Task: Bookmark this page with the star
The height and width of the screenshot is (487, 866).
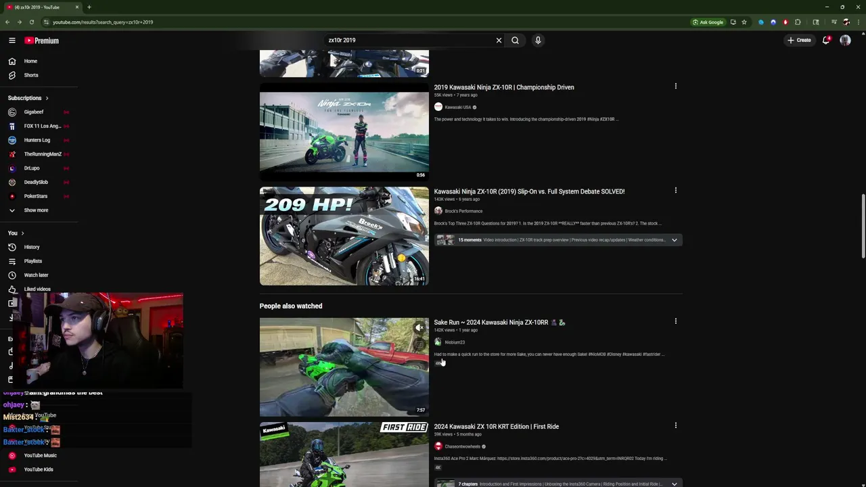Action: tap(744, 22)
